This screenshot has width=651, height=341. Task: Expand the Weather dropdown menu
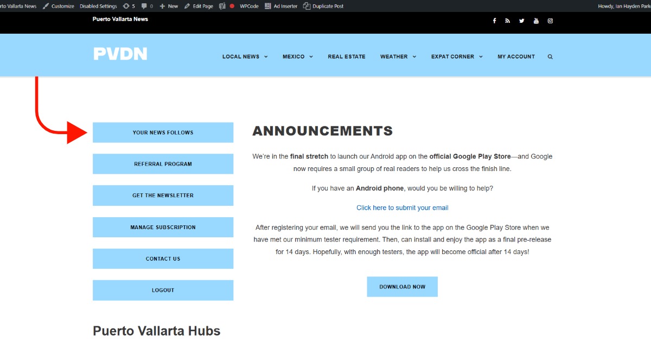398,56
